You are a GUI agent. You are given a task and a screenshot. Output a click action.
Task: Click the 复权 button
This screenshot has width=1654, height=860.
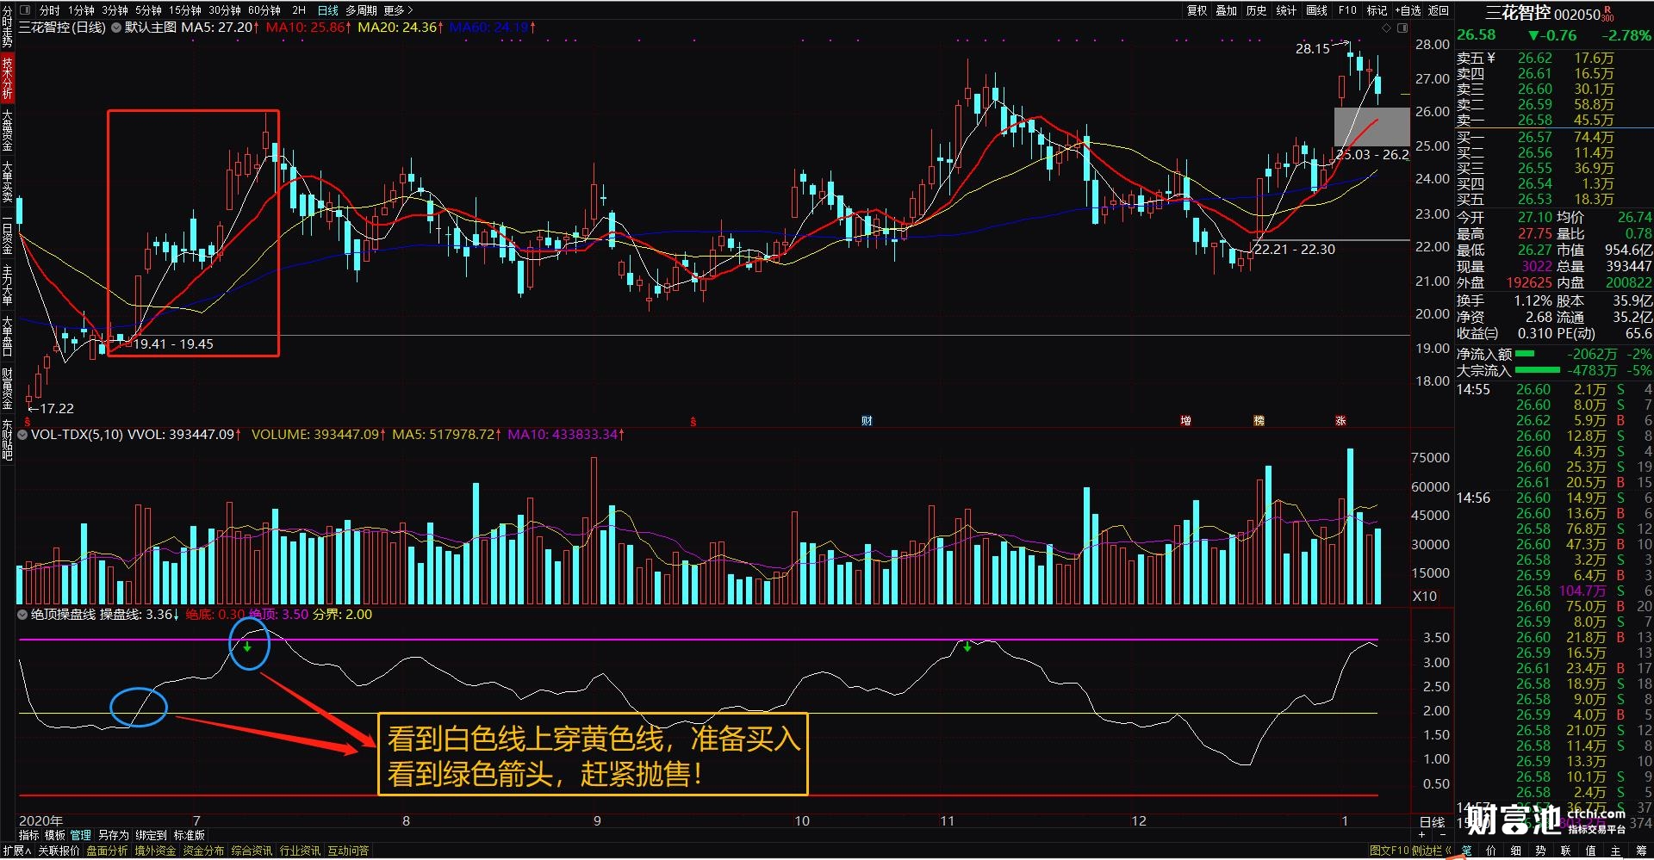1197,10
